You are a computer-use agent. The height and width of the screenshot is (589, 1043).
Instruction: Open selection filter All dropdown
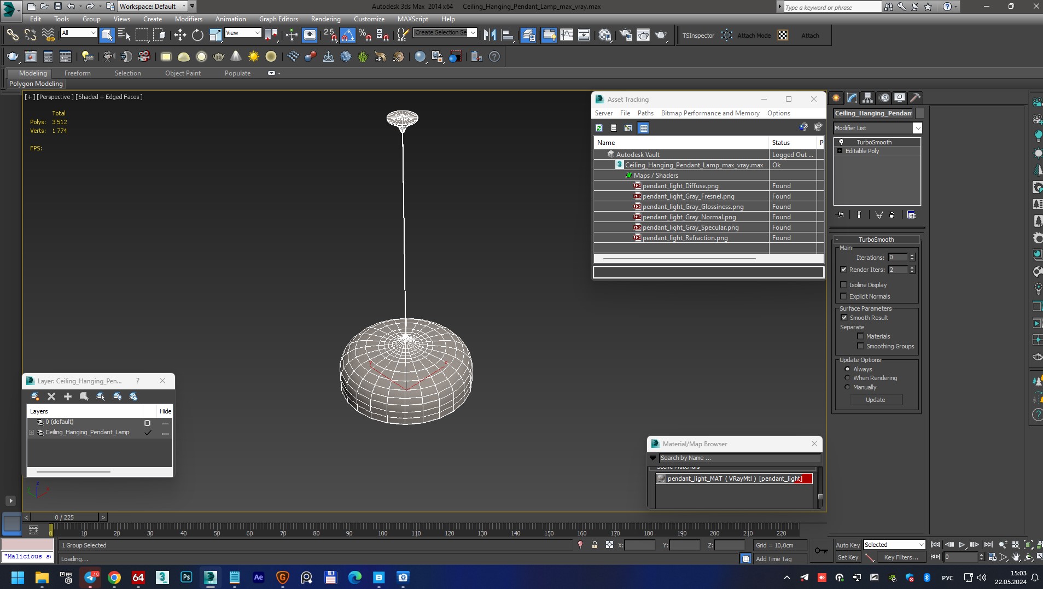79,33
